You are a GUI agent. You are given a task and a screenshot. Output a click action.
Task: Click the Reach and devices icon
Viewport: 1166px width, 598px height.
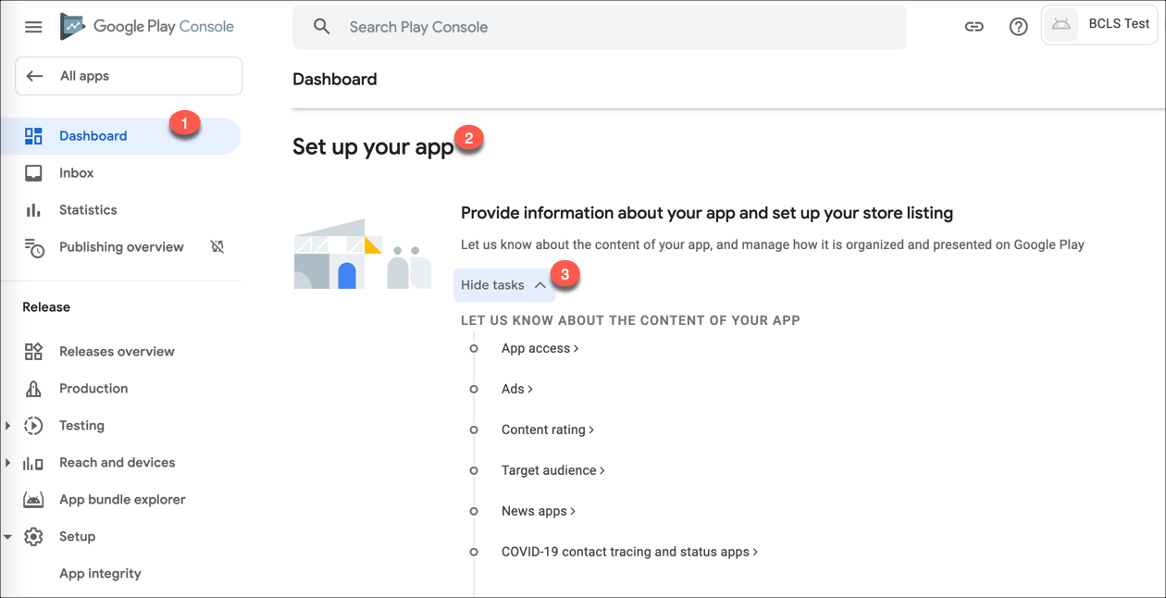tap(33, 463)
